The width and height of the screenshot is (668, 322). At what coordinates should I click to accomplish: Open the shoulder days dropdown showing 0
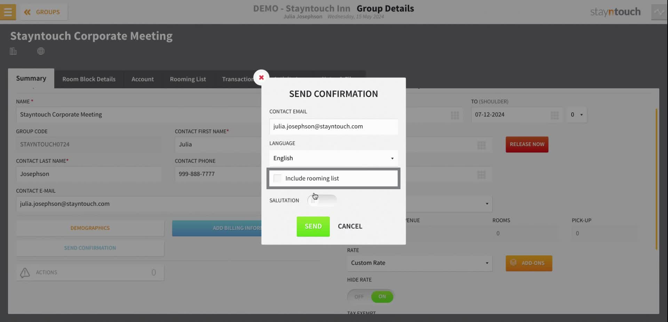(x=576, y=115)
